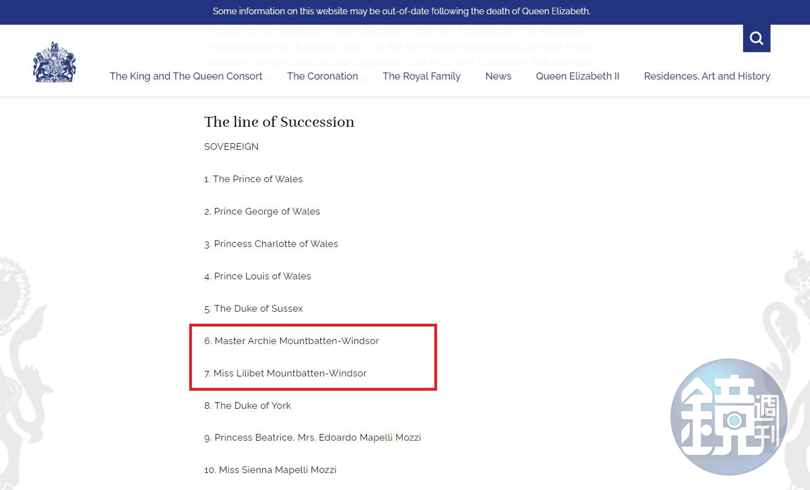The width and height of the screenshot is (810, 490).
Task: Open Residences, Art and History menu
Action: (x=707, y=76)
